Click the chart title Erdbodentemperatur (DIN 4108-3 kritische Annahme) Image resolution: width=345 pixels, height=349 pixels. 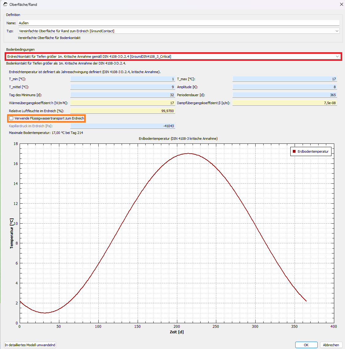[x=178, y=139]
